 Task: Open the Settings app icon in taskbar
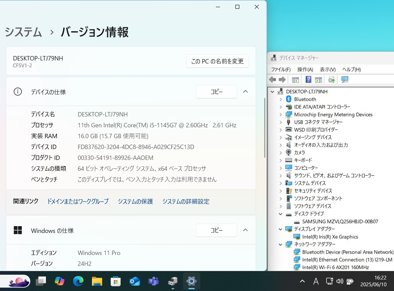[191, 281]
